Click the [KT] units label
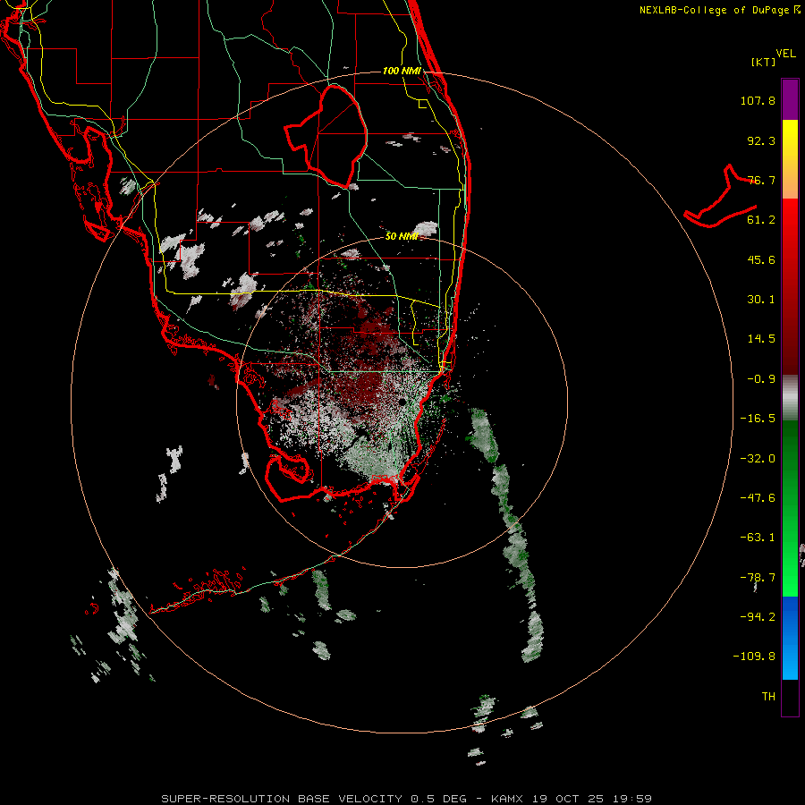The image size is (805, 805). click(x=763, y=62)
